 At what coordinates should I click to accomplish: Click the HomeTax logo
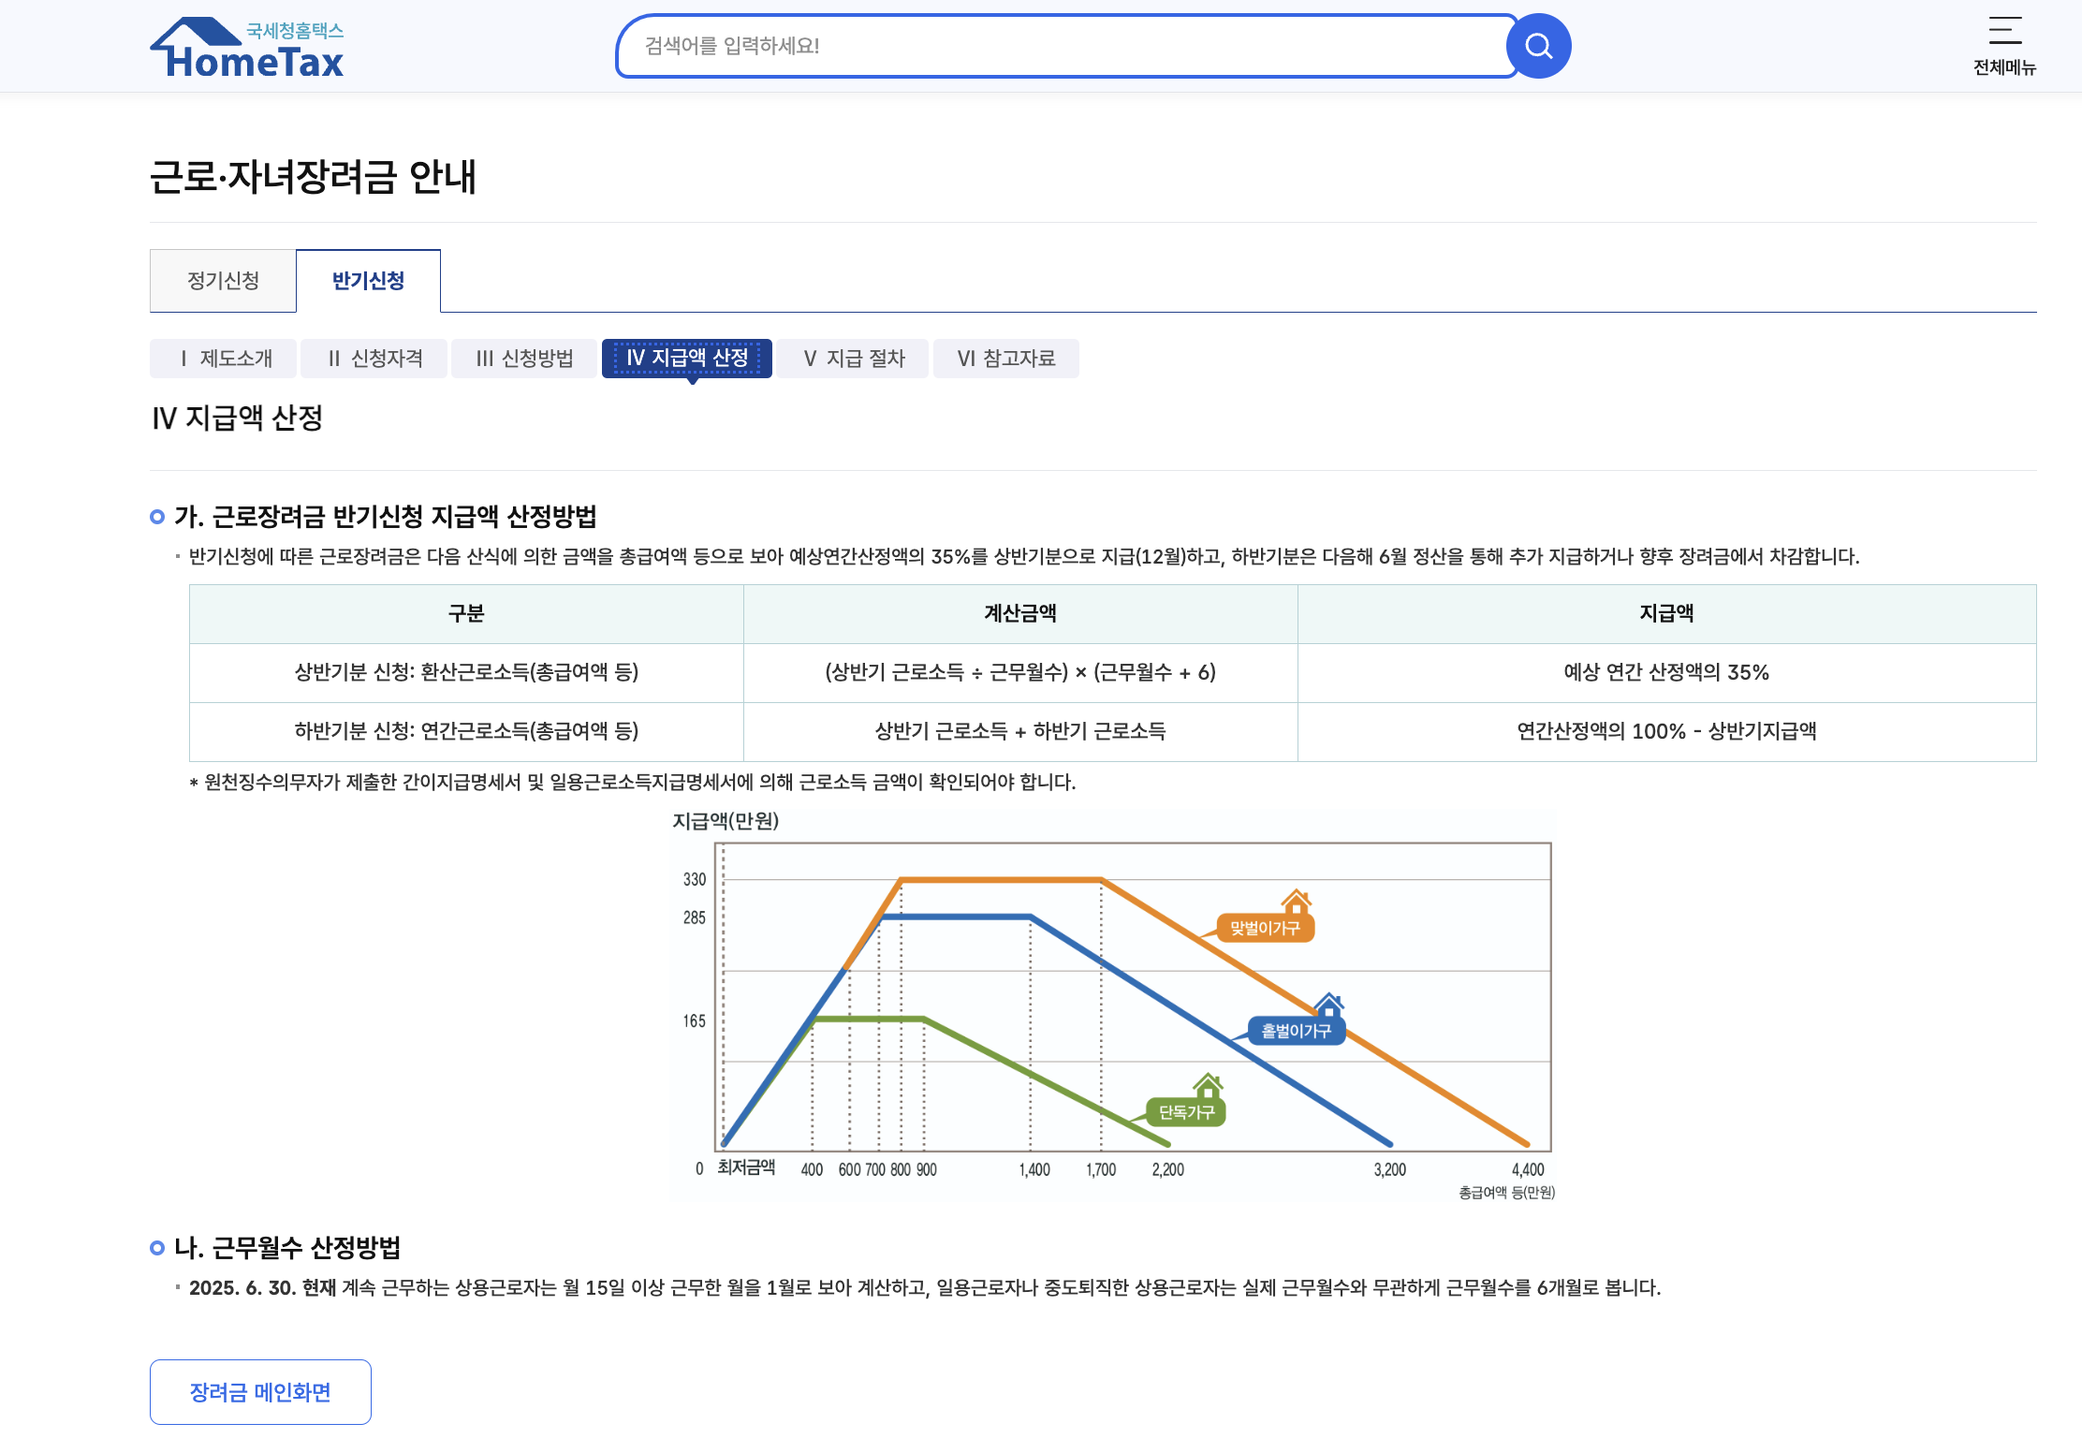click(x=248, y=49)
